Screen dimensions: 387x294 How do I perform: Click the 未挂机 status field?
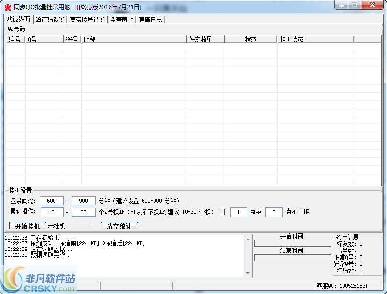pos(69,226)
